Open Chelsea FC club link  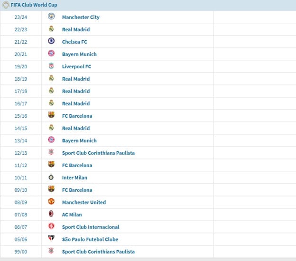coord(74,42)
